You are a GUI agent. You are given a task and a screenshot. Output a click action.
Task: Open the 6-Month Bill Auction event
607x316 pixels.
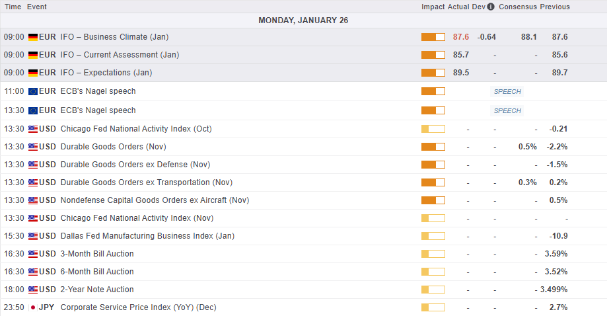pyautogui.click(x=96, y=272)
